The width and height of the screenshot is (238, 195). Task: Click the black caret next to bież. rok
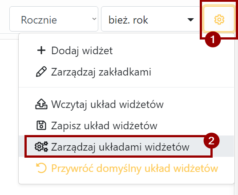191,20
